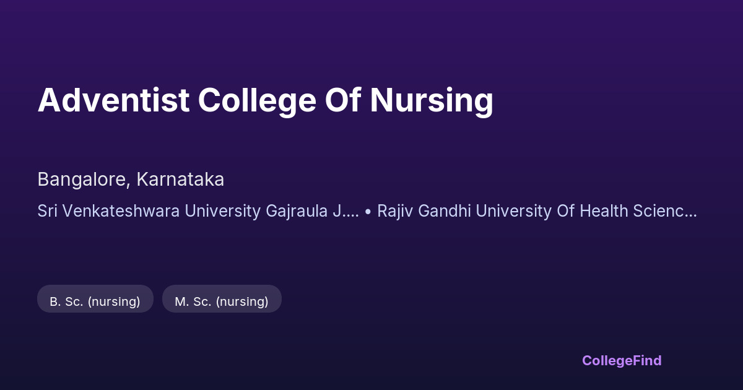Image resolution: width=743 pixels, height=390 pixels.
Task: Click "Sri Venkateshwara" in the affiliation line
Action: pos(108,211)
